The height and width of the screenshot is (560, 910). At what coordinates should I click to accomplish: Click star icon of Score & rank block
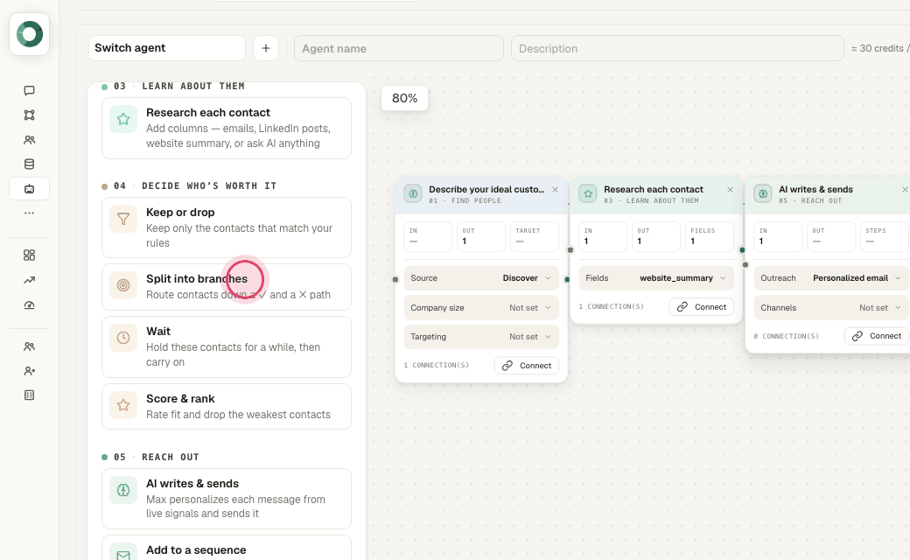[123, 405]
